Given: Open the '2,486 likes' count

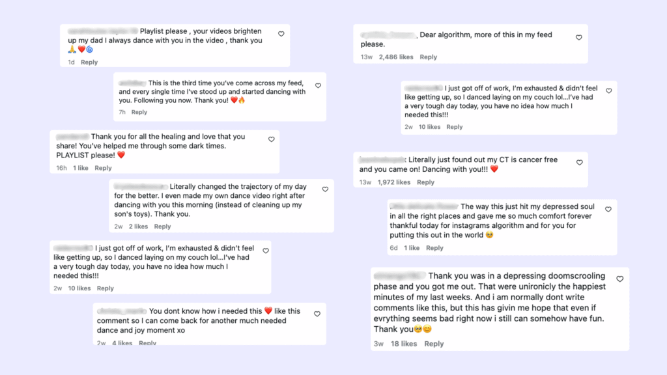Looking at the screenshot, I should click(x=396, y=57).
